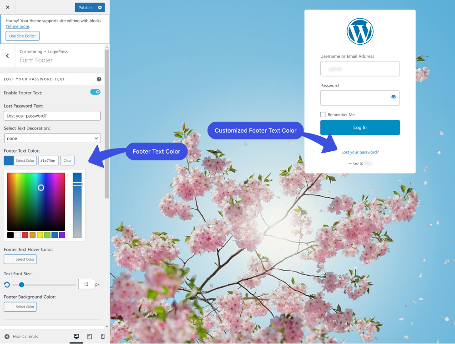Click the Hide Controls label
The height and width of the screenshot is (344, 455).
coord(25,336)
